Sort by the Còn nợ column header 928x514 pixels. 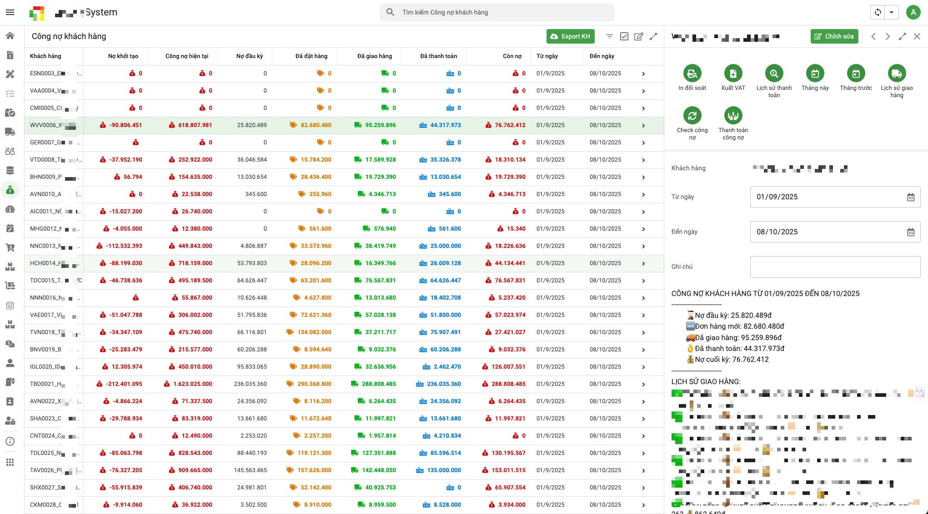click(x=512, y=56)
